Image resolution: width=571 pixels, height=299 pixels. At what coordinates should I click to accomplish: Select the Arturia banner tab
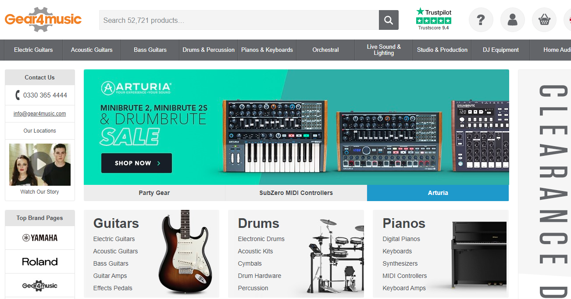438,193
